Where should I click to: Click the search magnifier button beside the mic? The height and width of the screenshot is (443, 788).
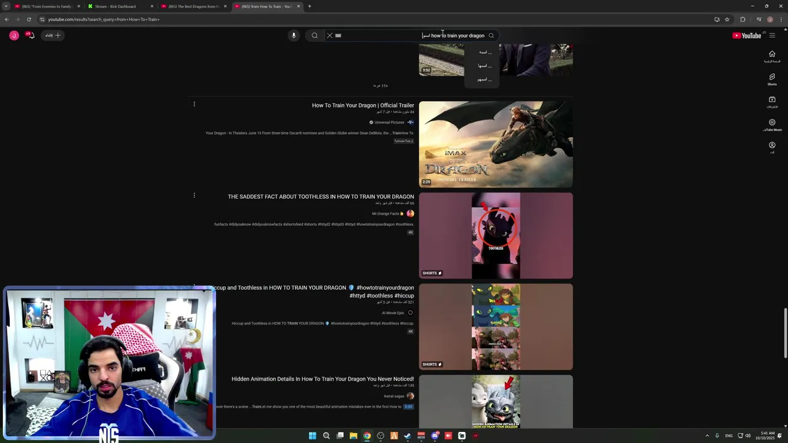315,36
